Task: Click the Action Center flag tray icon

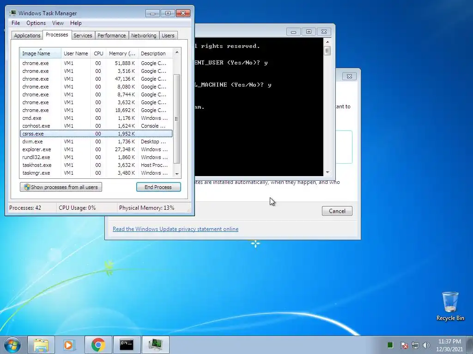Action: (x=404, y=345)
